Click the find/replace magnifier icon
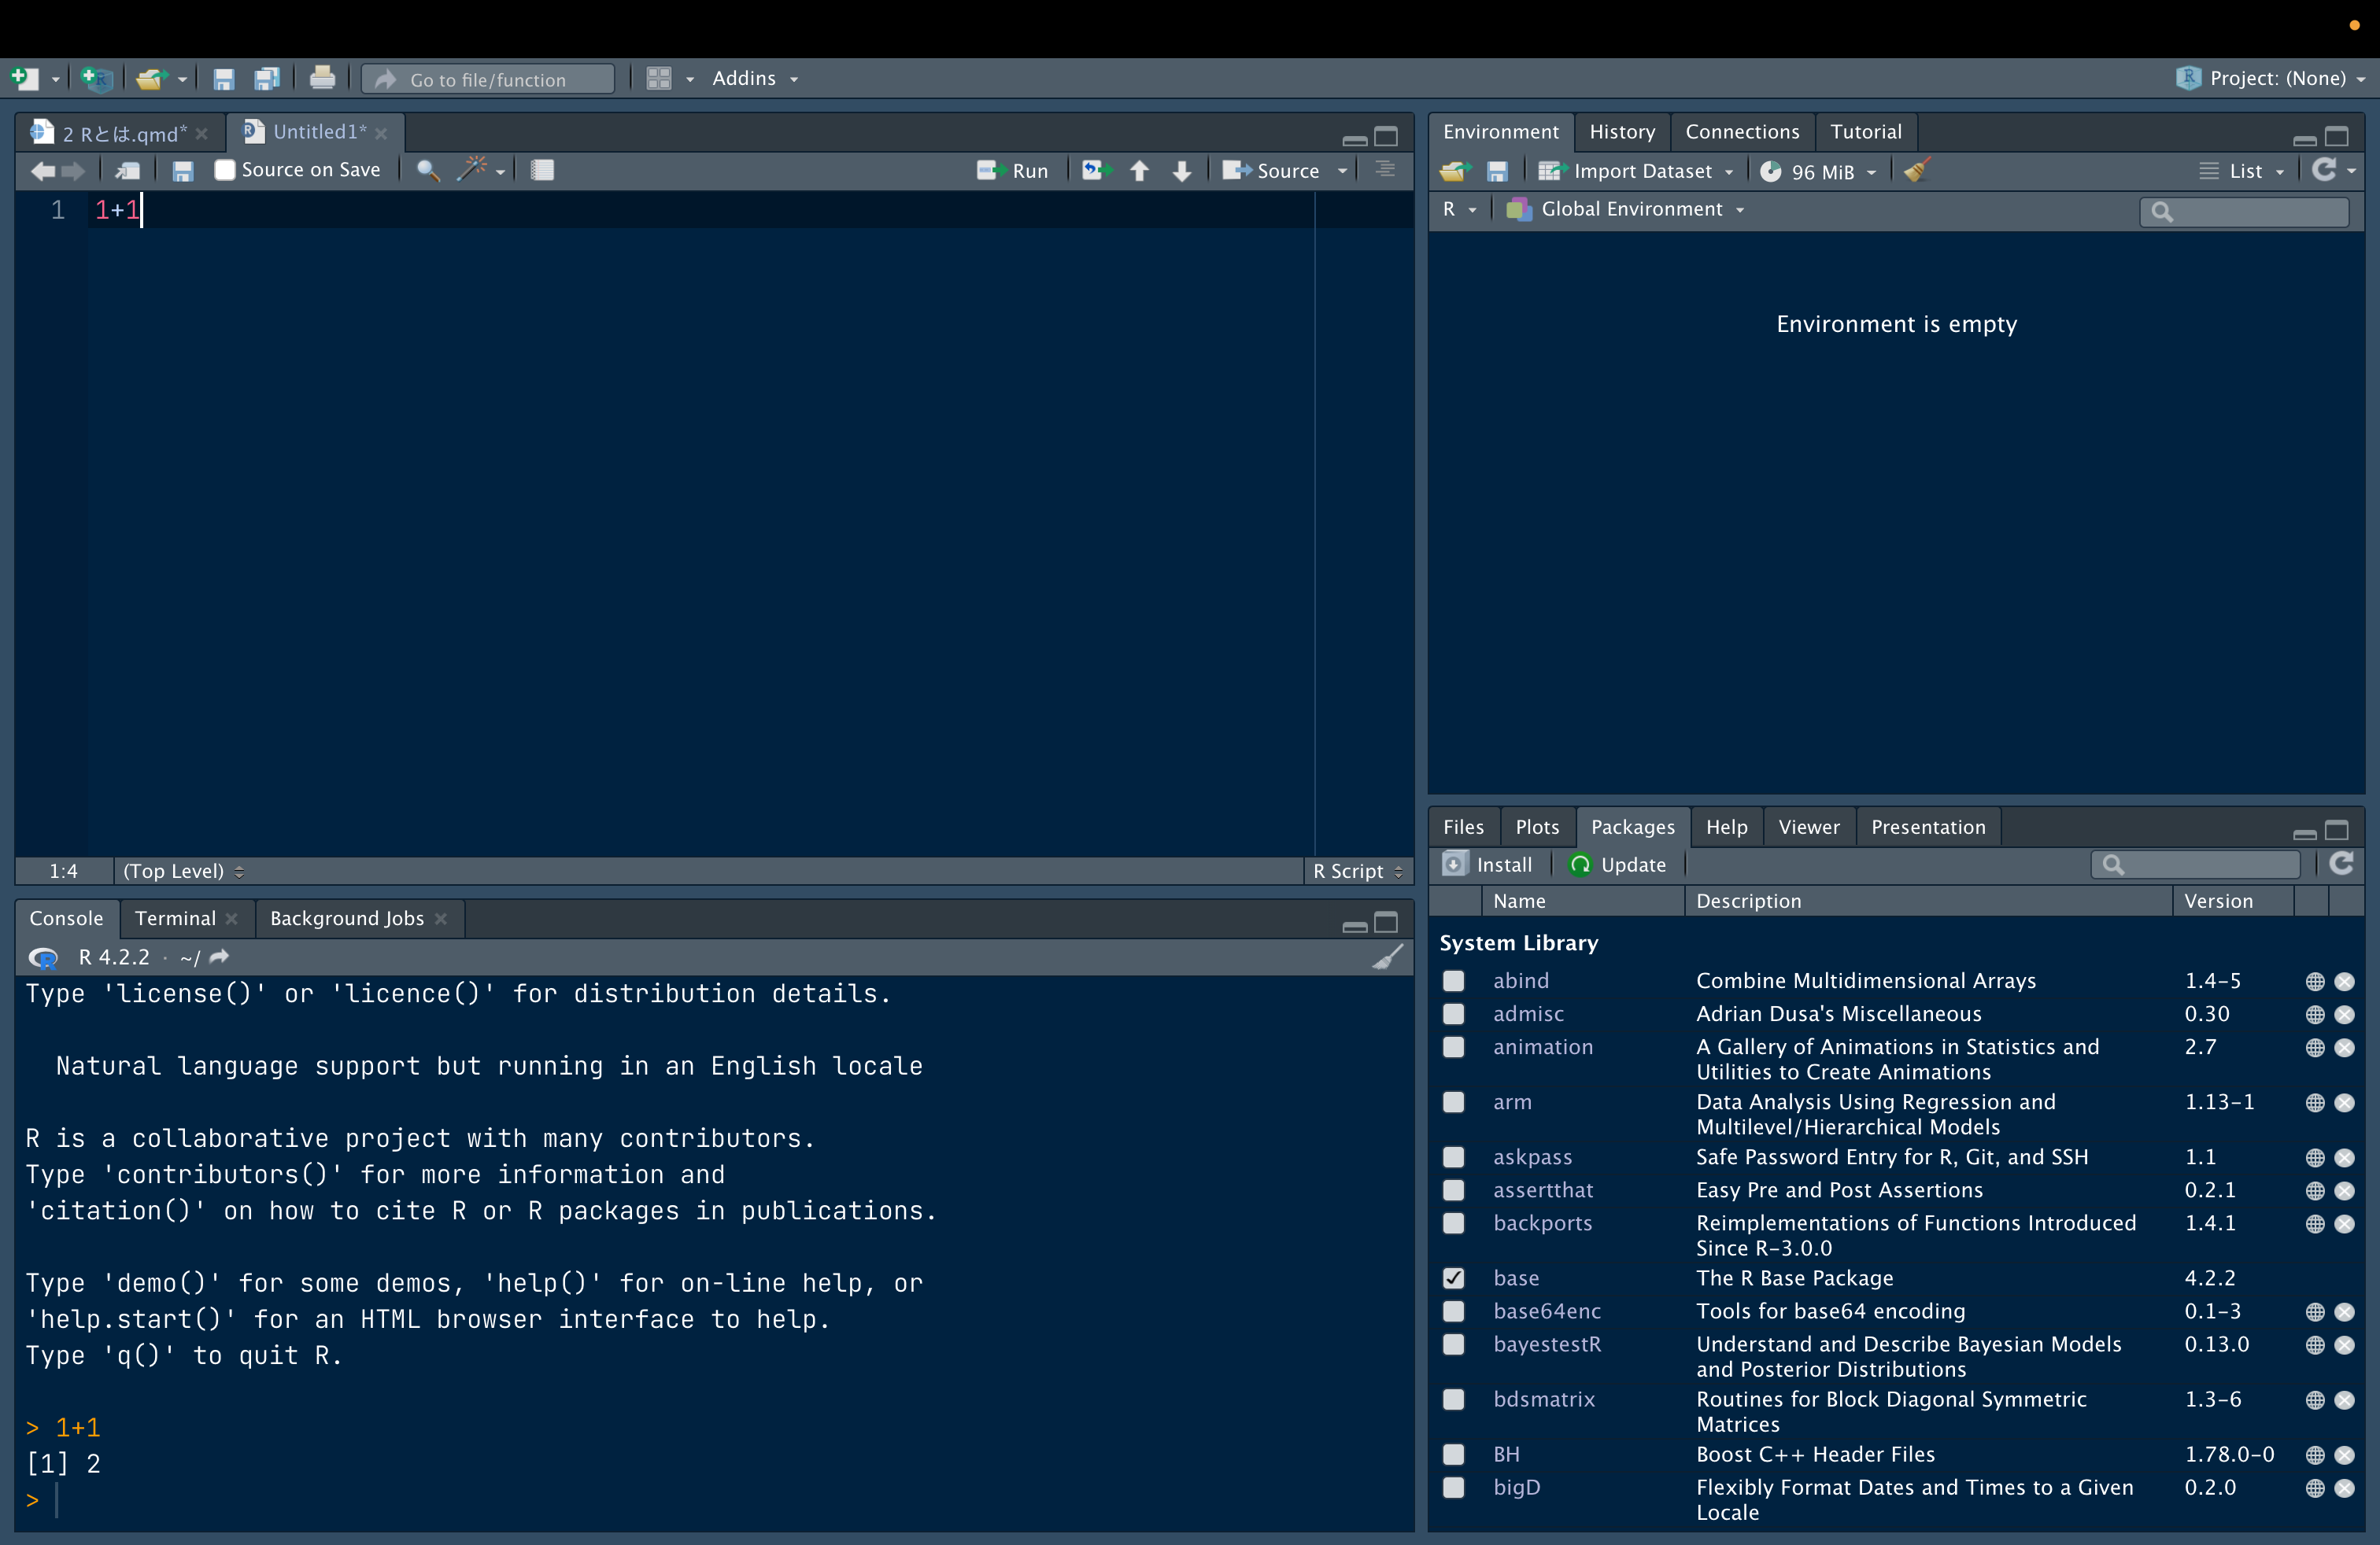Screen dimensions: 2380x1545 coord(427,171)
